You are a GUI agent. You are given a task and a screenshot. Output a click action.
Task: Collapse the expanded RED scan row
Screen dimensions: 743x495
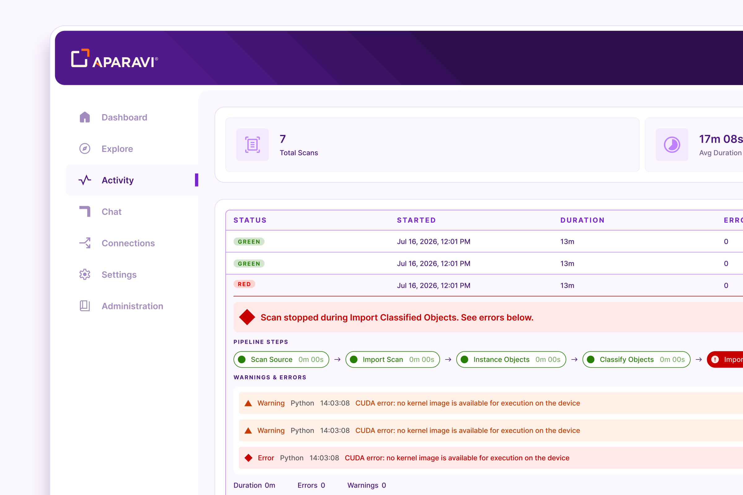point(484,285)
